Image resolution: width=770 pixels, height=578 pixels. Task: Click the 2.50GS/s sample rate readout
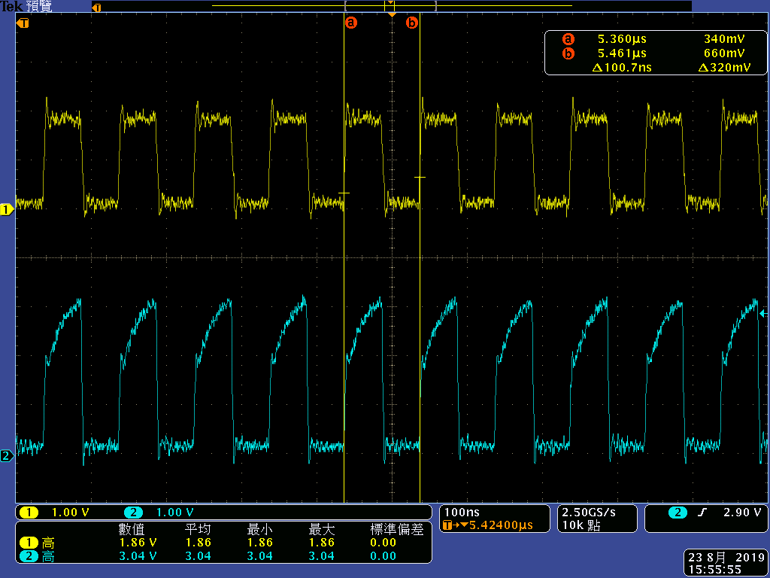(588, 512)
